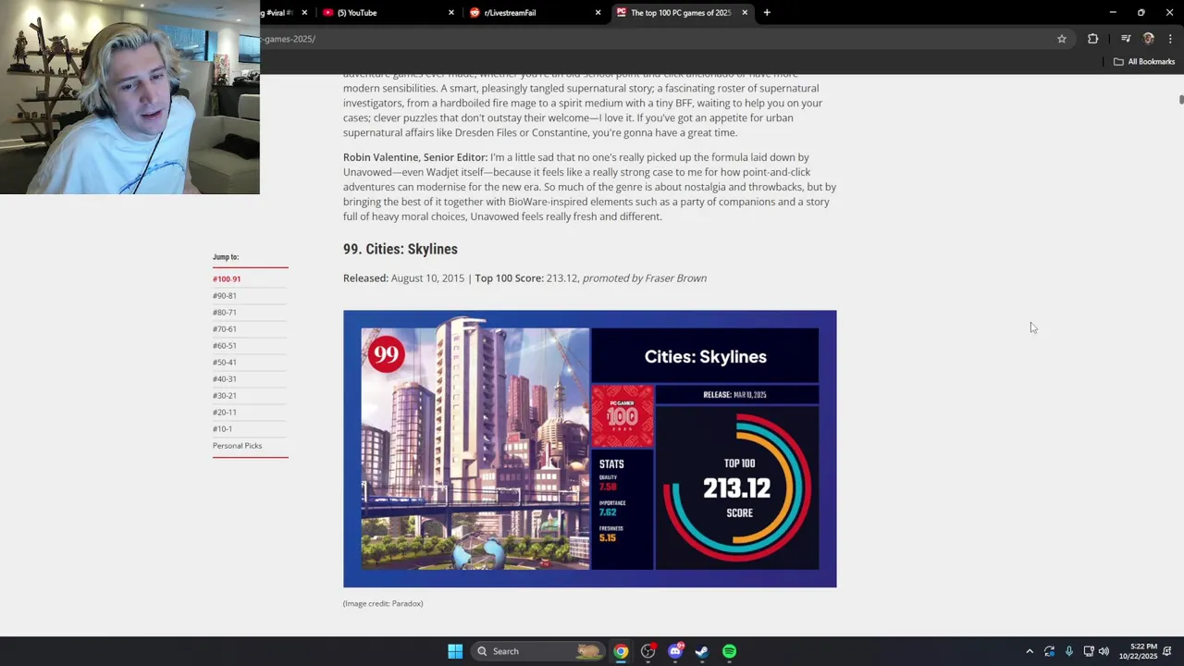Click the 213.12 score ring chart
This screenshot has height=666, width=1184.
tap(737, 487)
